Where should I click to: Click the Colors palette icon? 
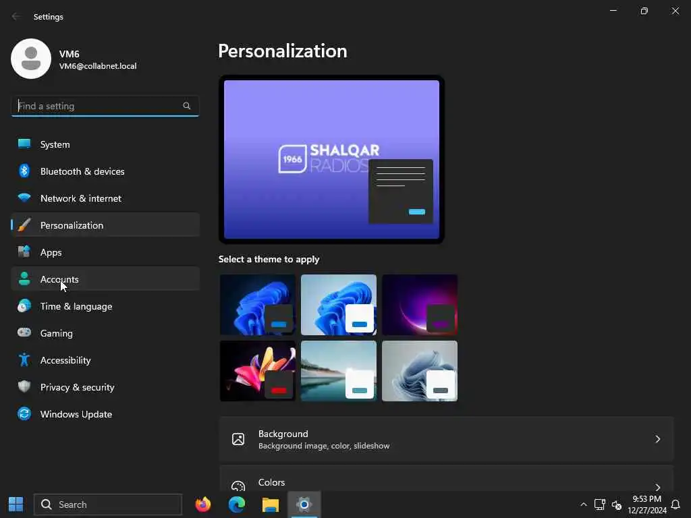pyautogui.click(x=238, y=486)
